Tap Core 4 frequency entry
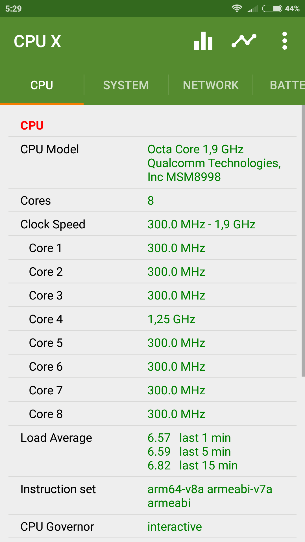The height and width of the screenshot is (542, 305). pos(152,319)
